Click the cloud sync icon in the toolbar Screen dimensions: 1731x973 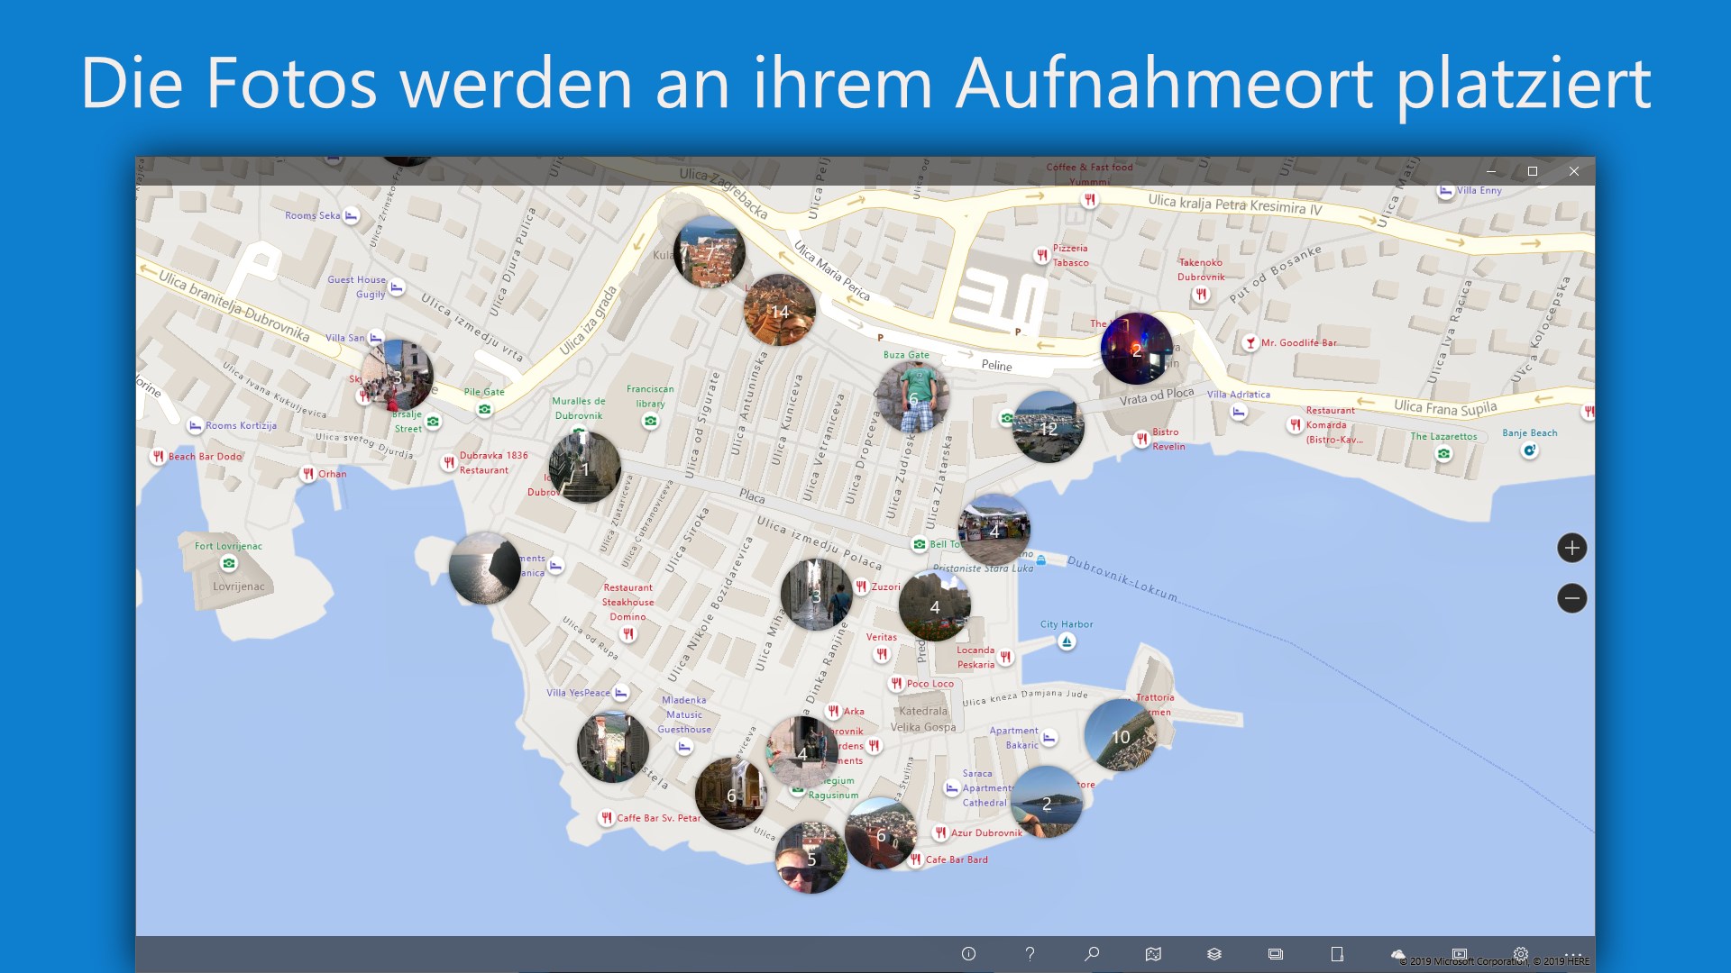point(1398,954)
